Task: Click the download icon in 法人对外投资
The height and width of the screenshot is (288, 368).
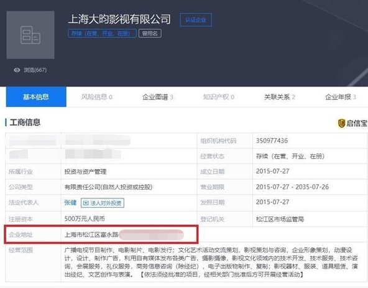Action: 86,203
